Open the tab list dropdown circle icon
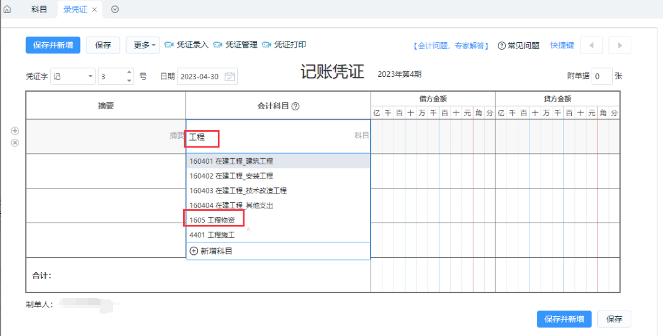This screenshot has height=336, width=663. (x=115, y=10)
